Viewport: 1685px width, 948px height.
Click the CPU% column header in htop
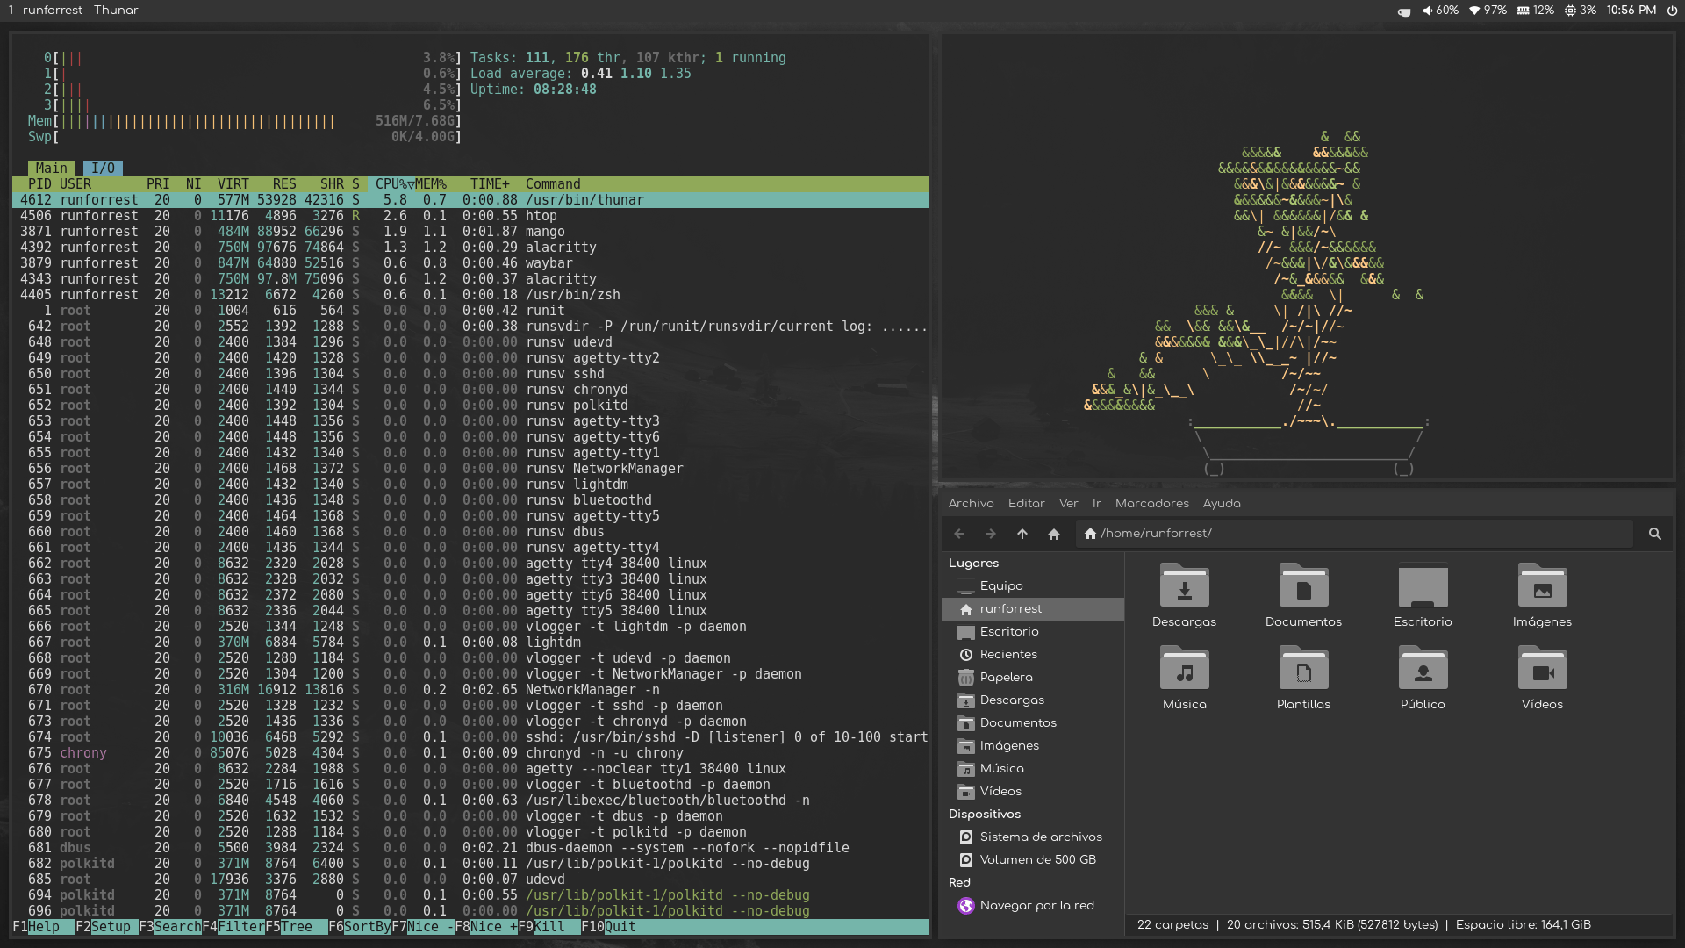click(391, 184)
